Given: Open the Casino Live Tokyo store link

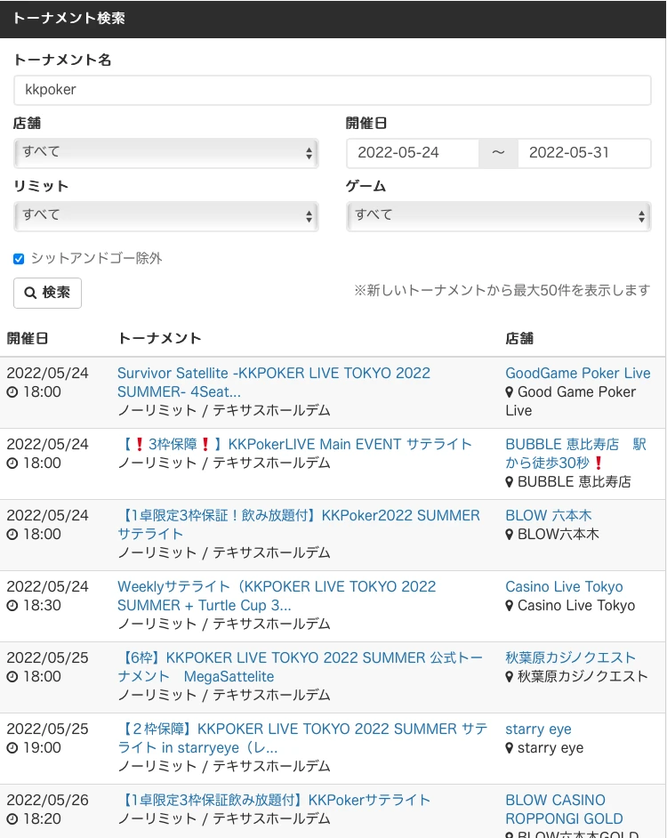Looking at the screenshot, I should [x=564, y=586].
